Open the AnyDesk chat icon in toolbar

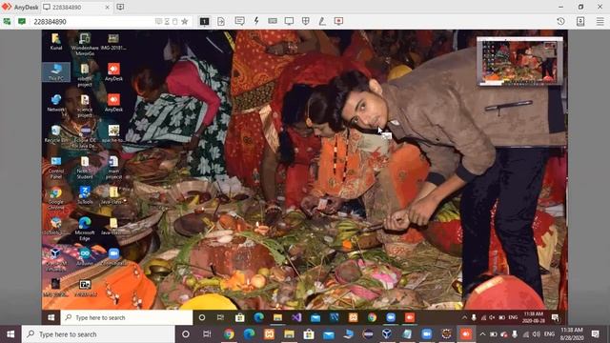click(x=239, y=21)
